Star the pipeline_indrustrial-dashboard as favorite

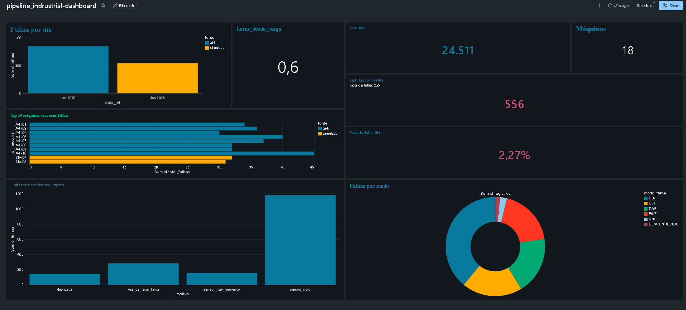coord(103,5)
